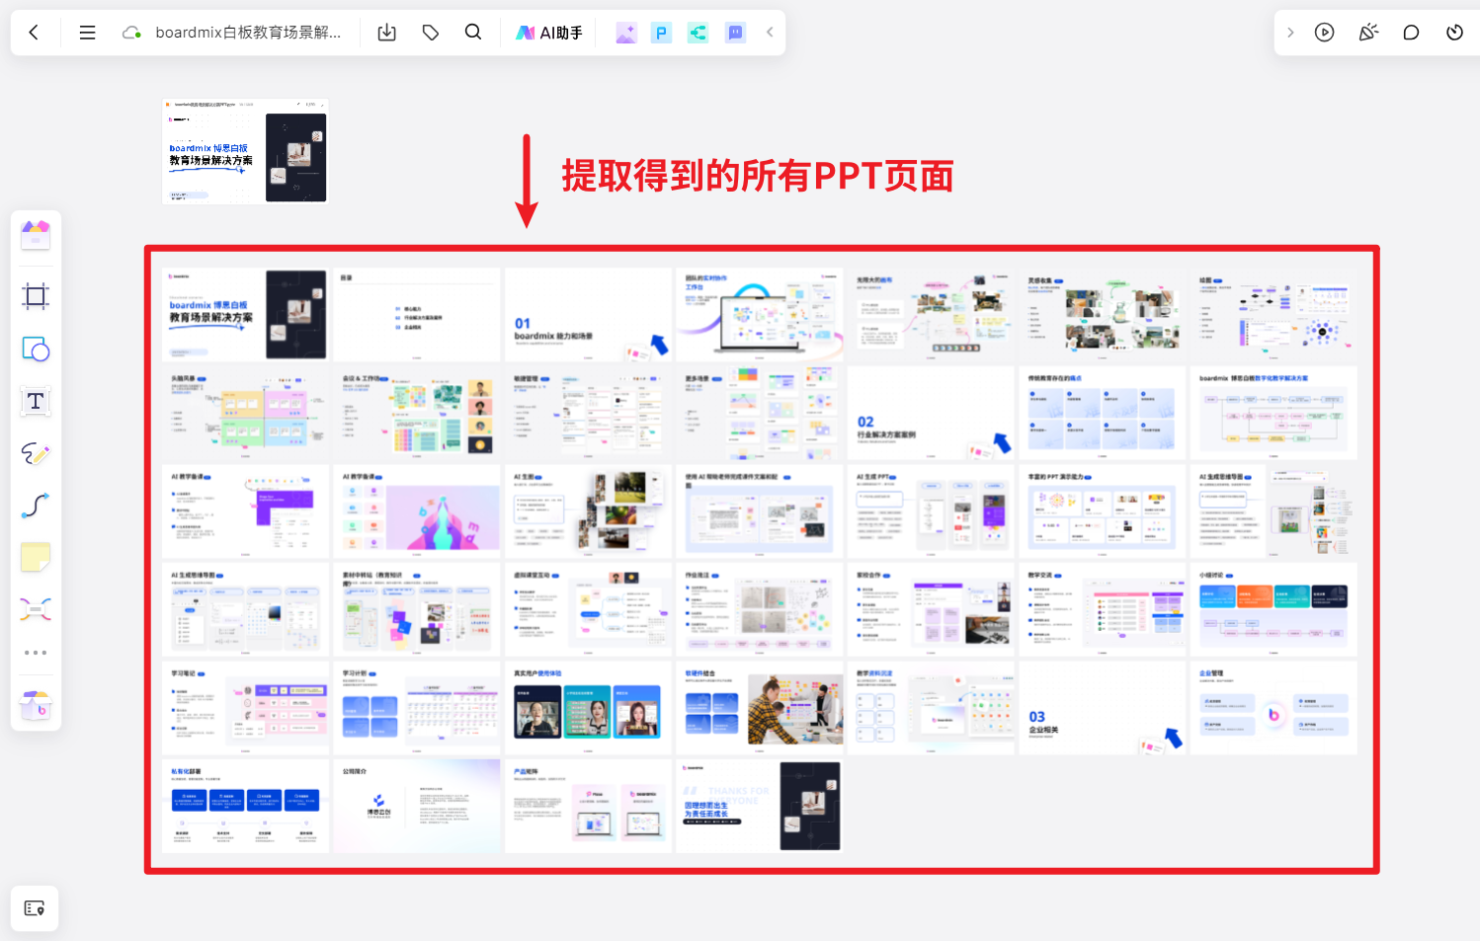Check the cloud sync status icon
1480x941 pixels.
[130, 33]
